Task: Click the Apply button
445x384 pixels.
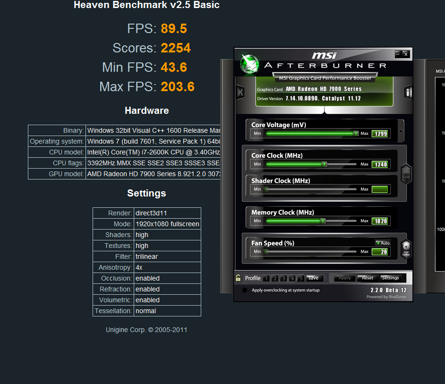Action: tap(344, 278)
